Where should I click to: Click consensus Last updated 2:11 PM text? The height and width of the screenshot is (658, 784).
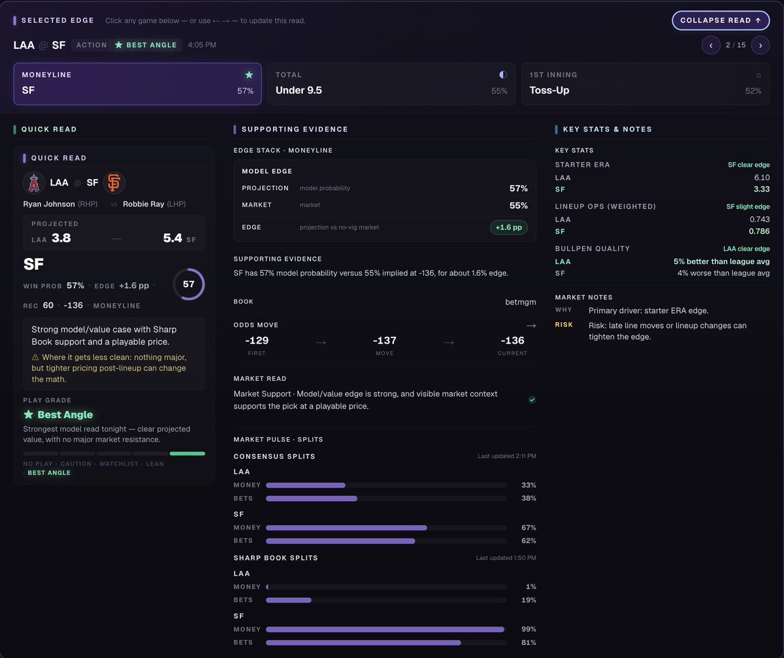(x=507, y=456)
